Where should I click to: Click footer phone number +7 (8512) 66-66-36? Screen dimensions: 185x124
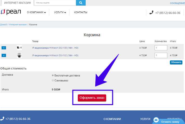[x=18, y=119]
